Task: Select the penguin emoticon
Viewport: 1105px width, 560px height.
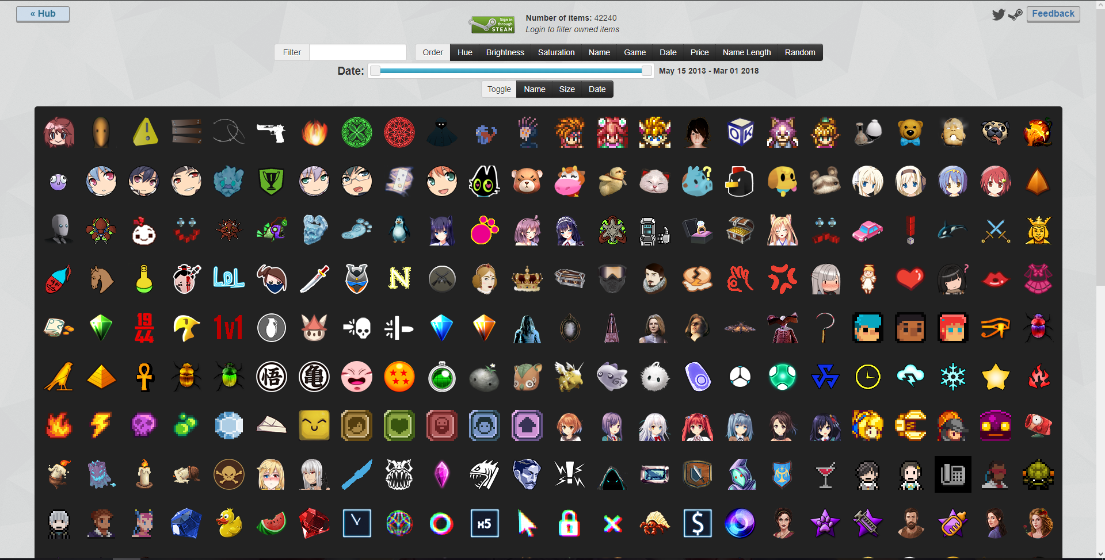Action: pyautogui.click(x=399, y=230)
